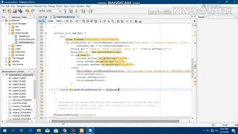Click the Redo toolbar icon
This screenshot has width=238, height=134.
click(x=32, y=11)
